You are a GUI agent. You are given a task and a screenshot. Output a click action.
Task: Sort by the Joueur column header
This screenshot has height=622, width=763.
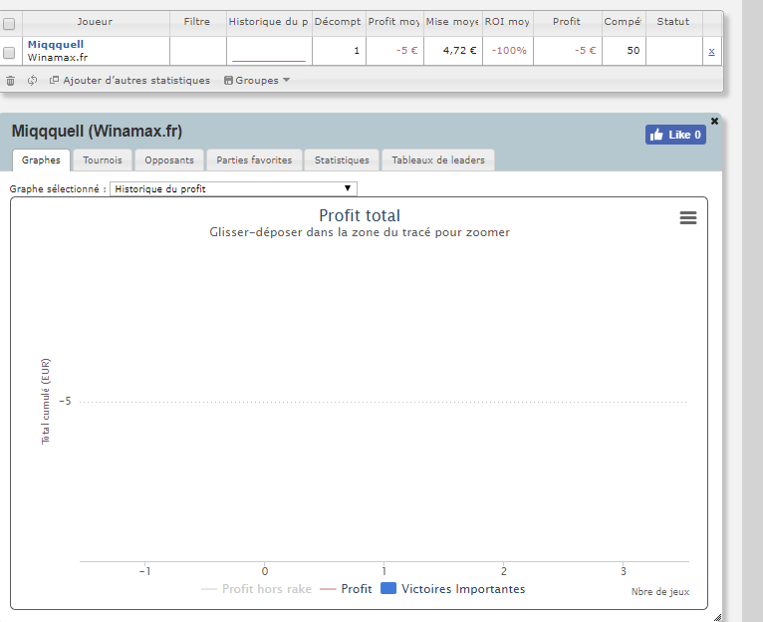tap(95, 22)
